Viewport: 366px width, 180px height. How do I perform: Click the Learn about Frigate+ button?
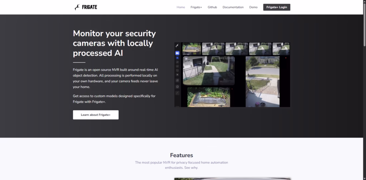(96, 115)
